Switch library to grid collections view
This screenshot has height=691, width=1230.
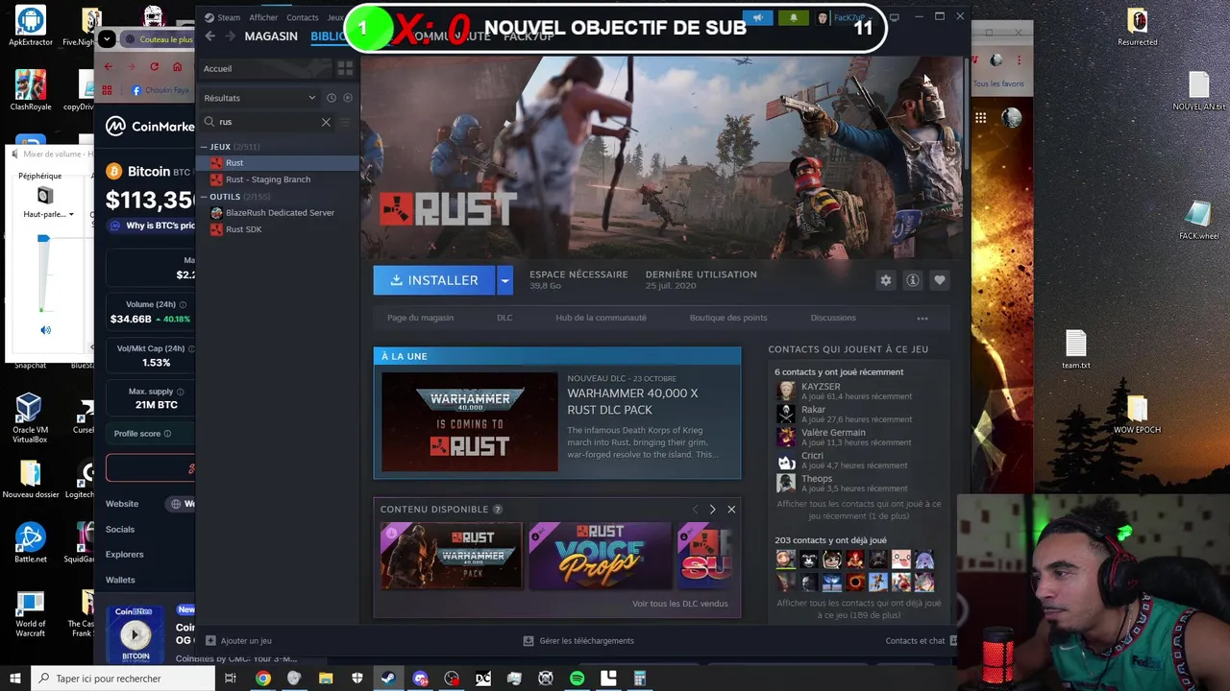pos(345,68)
